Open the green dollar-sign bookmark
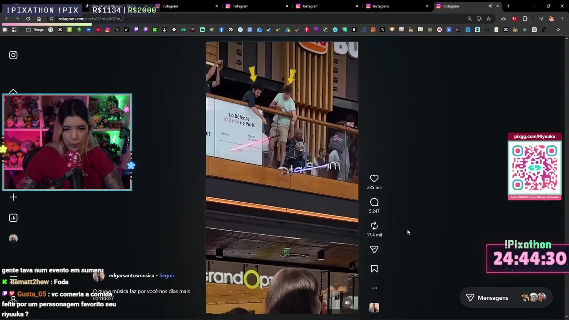Screen dimensions: 569x320 (70, 30)
